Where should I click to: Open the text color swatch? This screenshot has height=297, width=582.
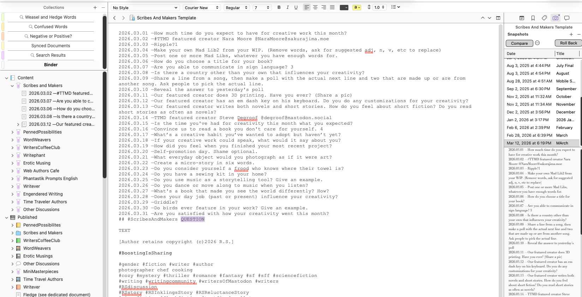[344, 7]
